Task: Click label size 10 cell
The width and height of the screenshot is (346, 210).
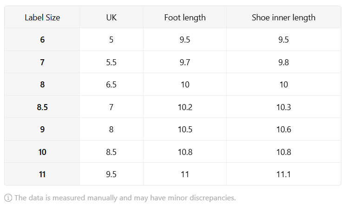Action: 42,152
